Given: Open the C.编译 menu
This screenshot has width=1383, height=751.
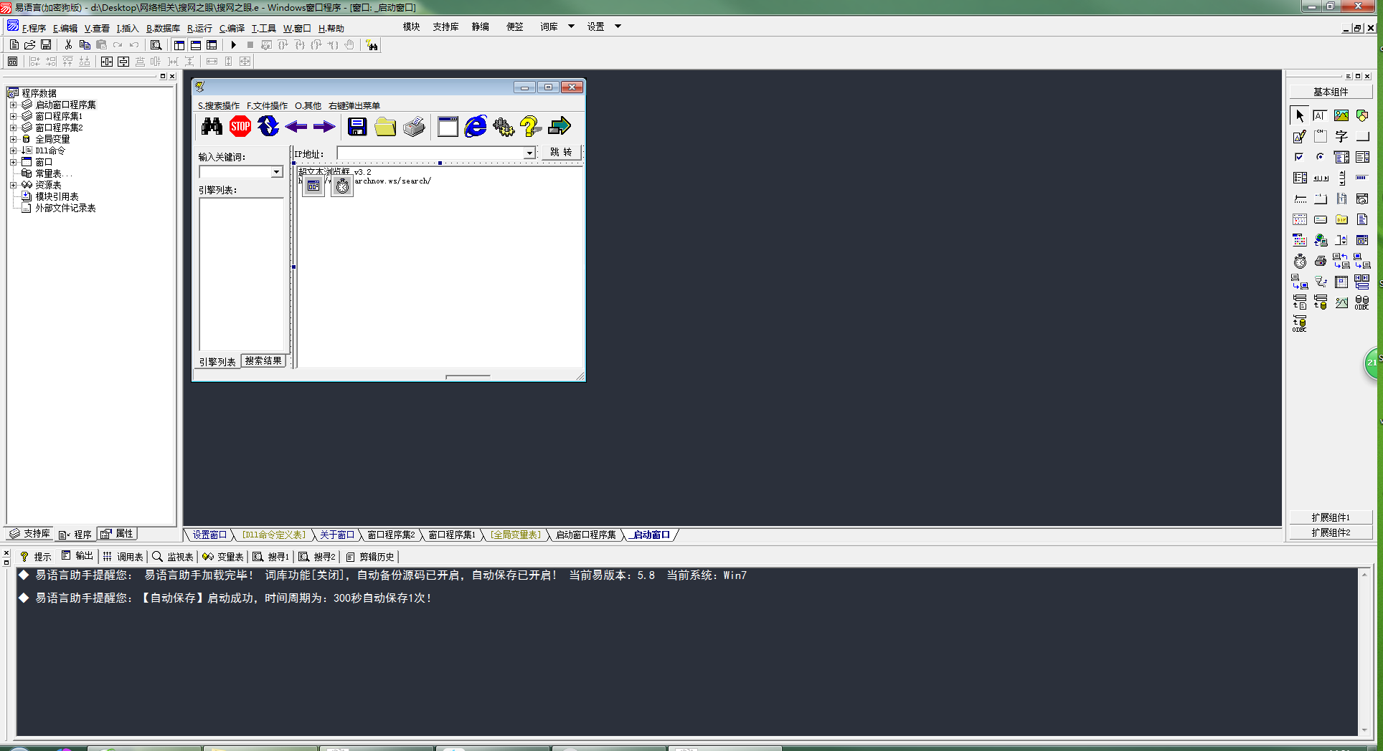Looking at the screenshot, I should click(x=232, y=29).
